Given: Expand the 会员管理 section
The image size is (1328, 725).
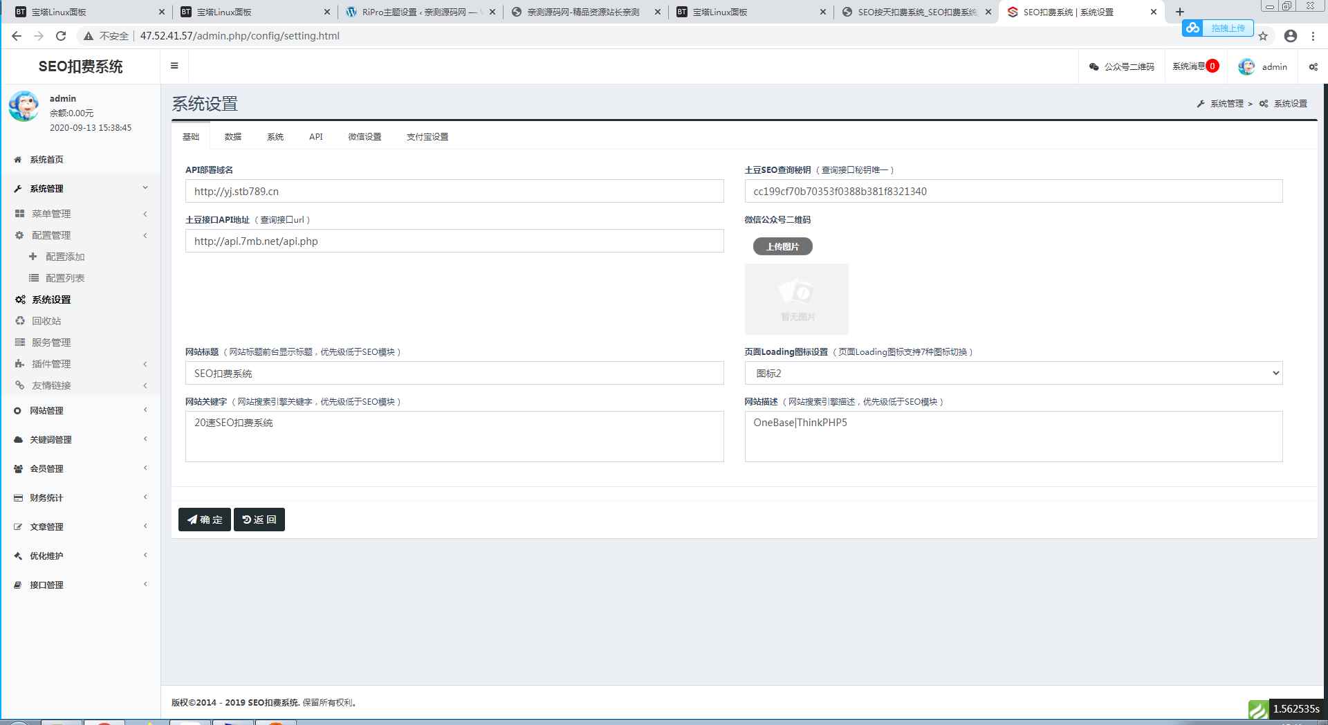Looking at the screenshot, I should (80, 469).
